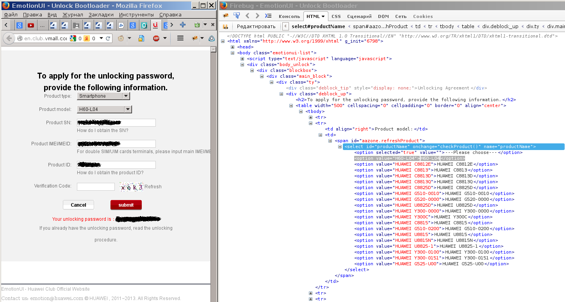Viewport: 565px width, 302px height.
Task: Collapse the select productName node
Action: click(x=340, y=147)
